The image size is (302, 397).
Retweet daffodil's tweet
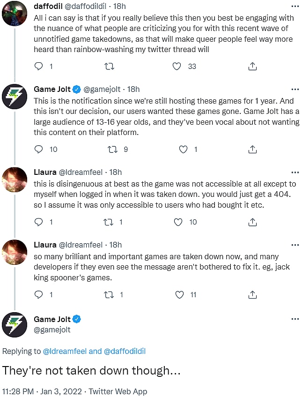pos(109,67)
